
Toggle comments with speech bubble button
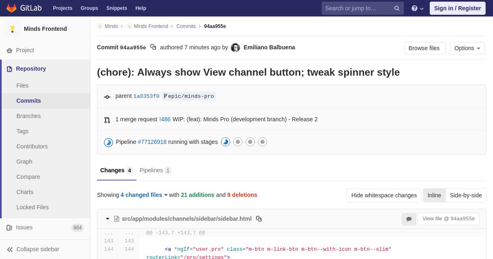click(x=409, y=219)
